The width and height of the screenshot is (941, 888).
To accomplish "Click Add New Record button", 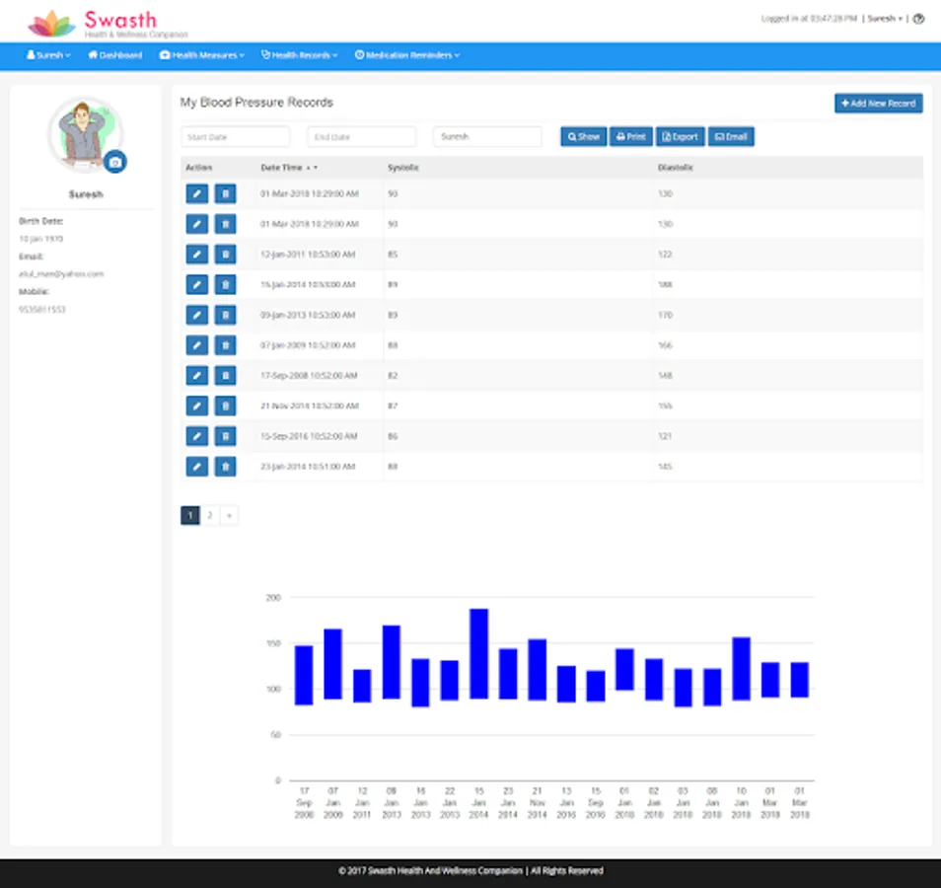I will pyautogui.click(x=878, y=104).
